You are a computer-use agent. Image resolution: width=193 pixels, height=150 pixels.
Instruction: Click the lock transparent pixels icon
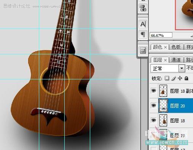point(167,78)
